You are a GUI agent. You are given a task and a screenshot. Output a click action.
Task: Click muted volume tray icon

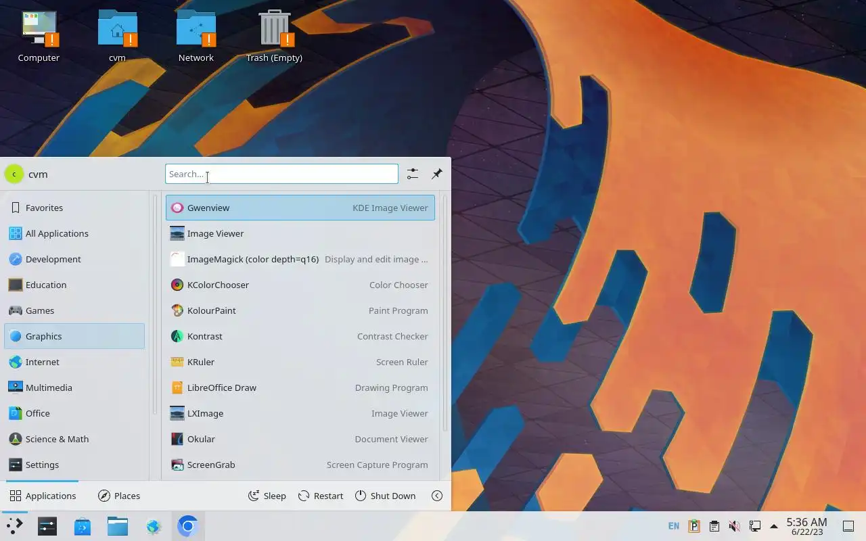point(734,526)
